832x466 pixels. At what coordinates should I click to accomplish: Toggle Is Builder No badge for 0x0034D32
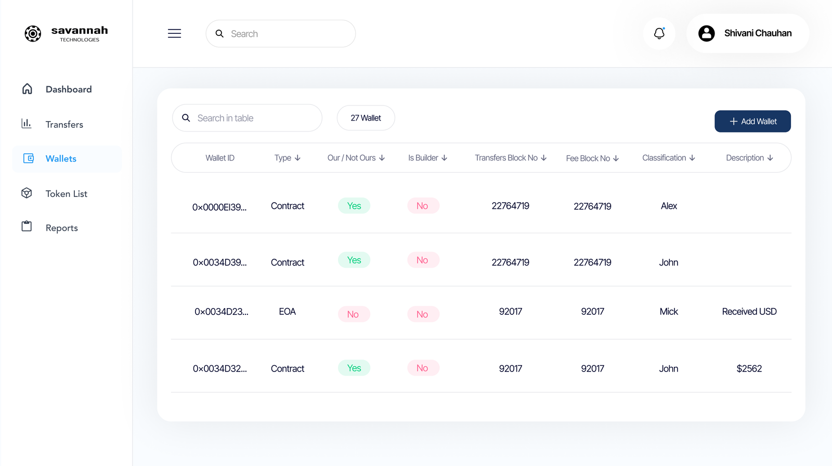click(x=423, y=368)
